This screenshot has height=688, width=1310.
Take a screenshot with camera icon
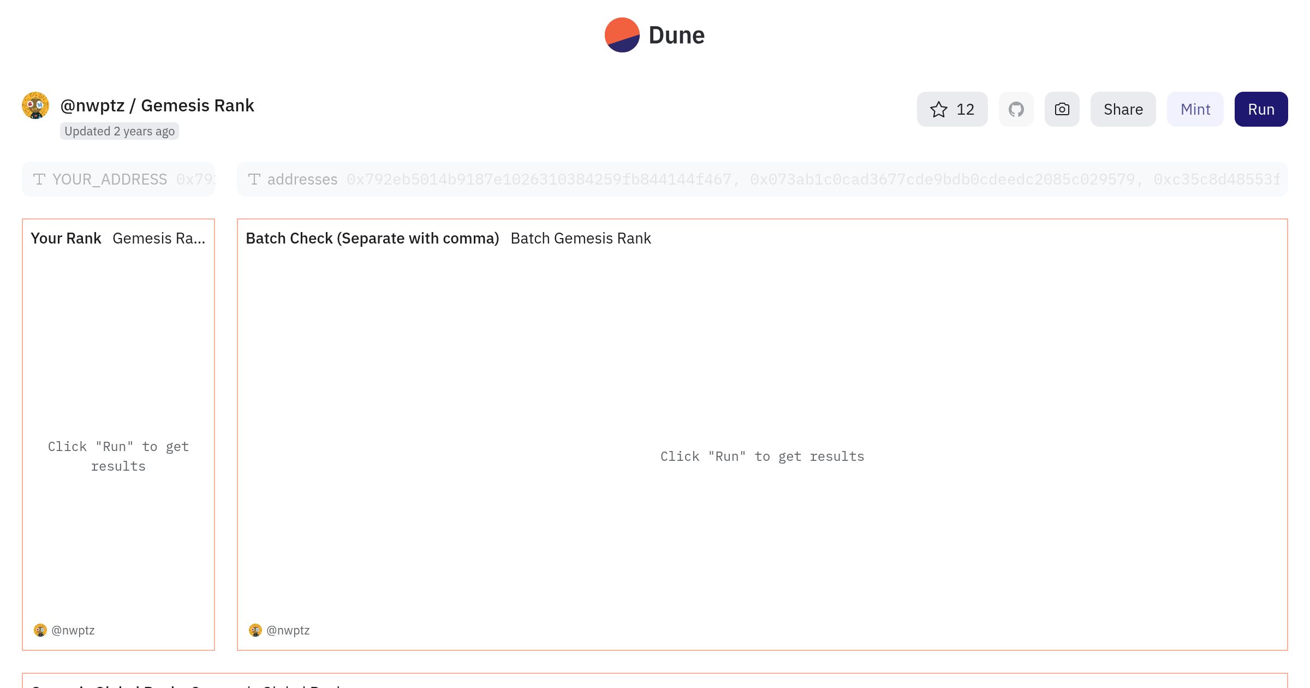[x=1062, y=109]
